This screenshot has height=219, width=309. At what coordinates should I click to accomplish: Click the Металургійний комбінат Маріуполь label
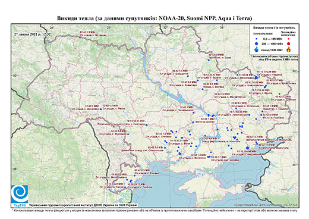269,140
